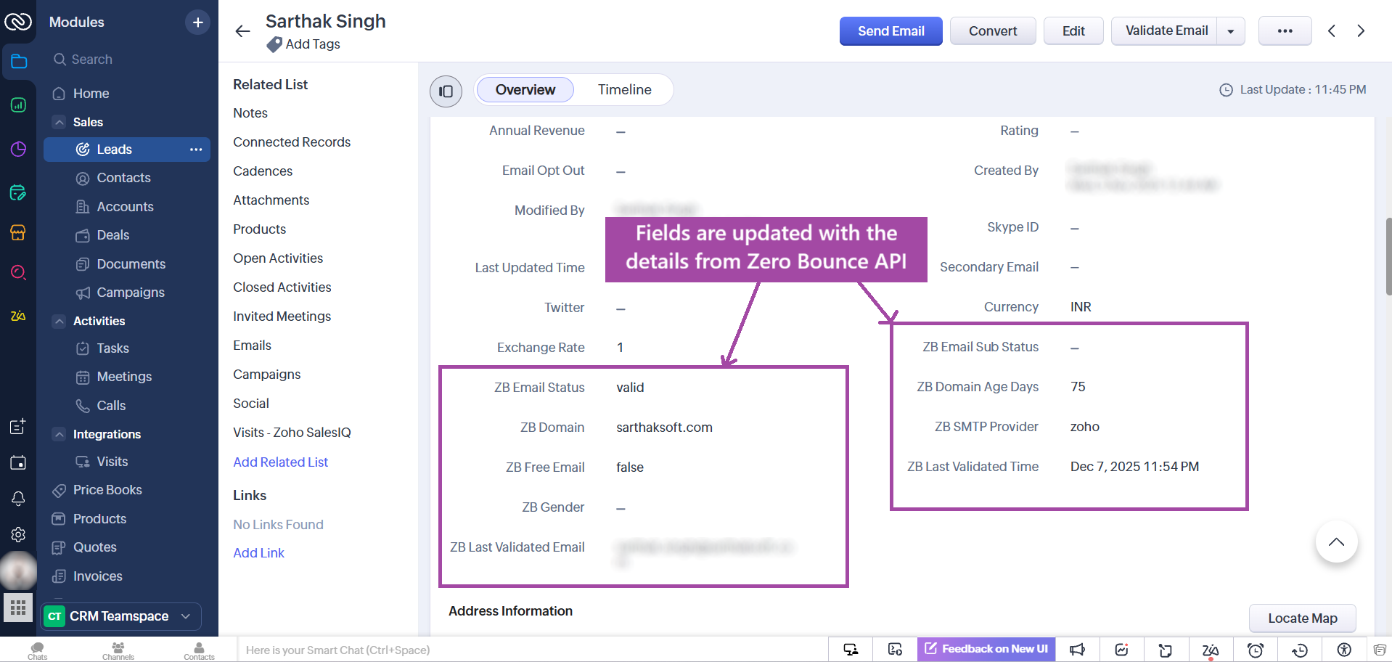The height and width of the screenshot is (662, 1392).
Task: Click the plus icon next to Modules
Action: (197, 23)
